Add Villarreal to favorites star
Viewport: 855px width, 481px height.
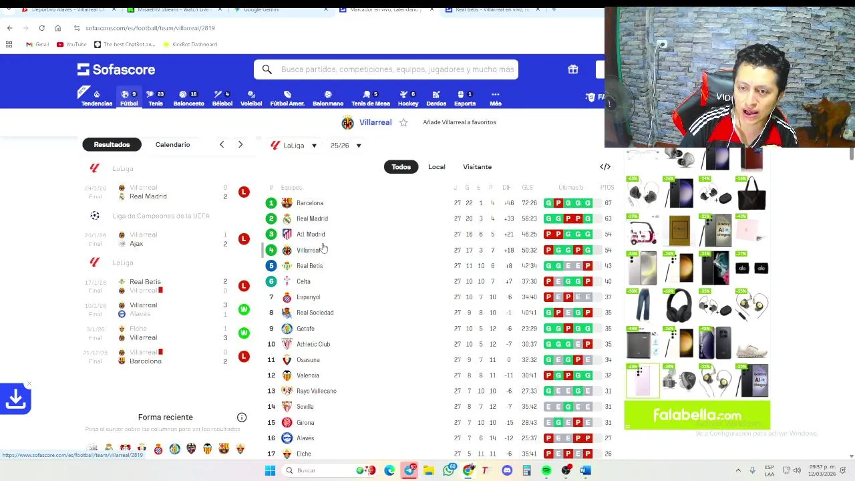[x=403, y=122]
